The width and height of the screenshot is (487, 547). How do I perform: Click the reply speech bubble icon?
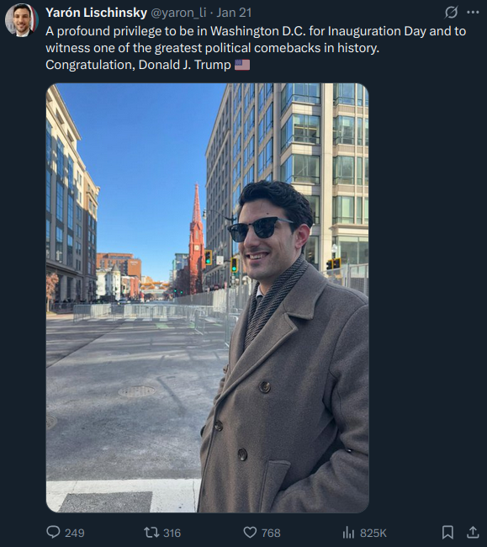coord(53,532)
